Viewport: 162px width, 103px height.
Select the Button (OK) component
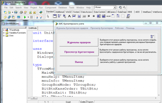point(84,16)
